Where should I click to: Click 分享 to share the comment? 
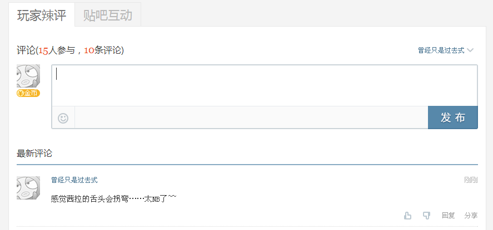[471, 216]
